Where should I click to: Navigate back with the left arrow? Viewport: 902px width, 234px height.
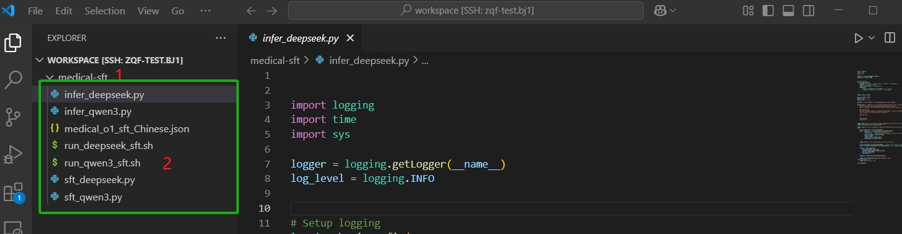[251, 11]
